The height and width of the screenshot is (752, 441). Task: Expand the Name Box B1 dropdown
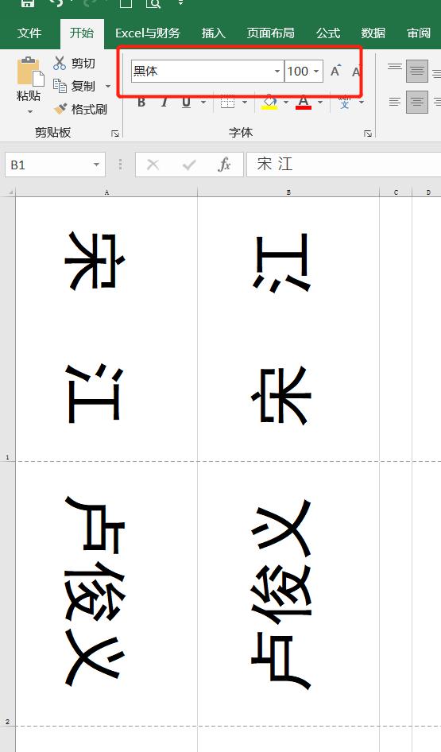[96, 165]
